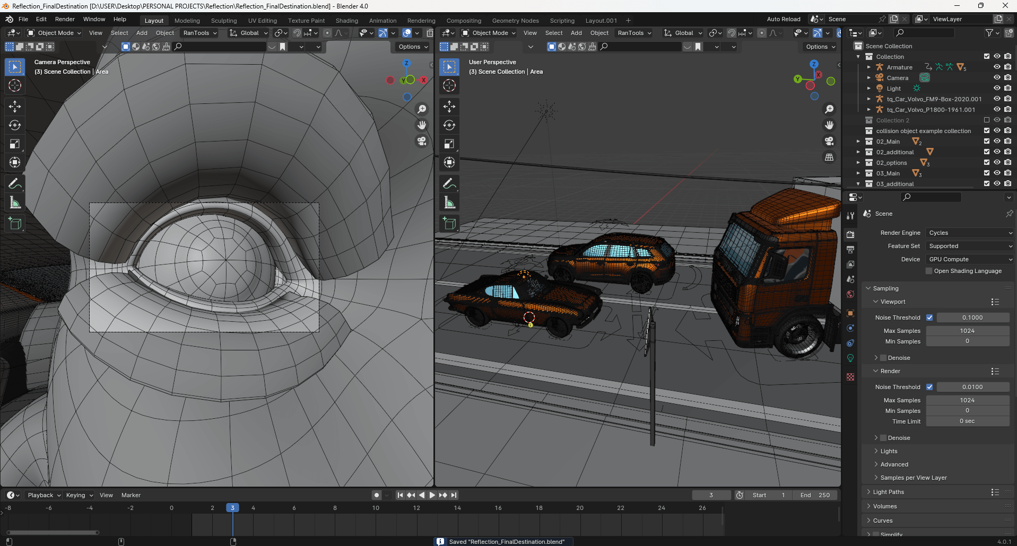This screenshot has width=1017, height=546.
Task: Switch perspective/orthographic grid icon in right viewport
Action: point(829,157)
